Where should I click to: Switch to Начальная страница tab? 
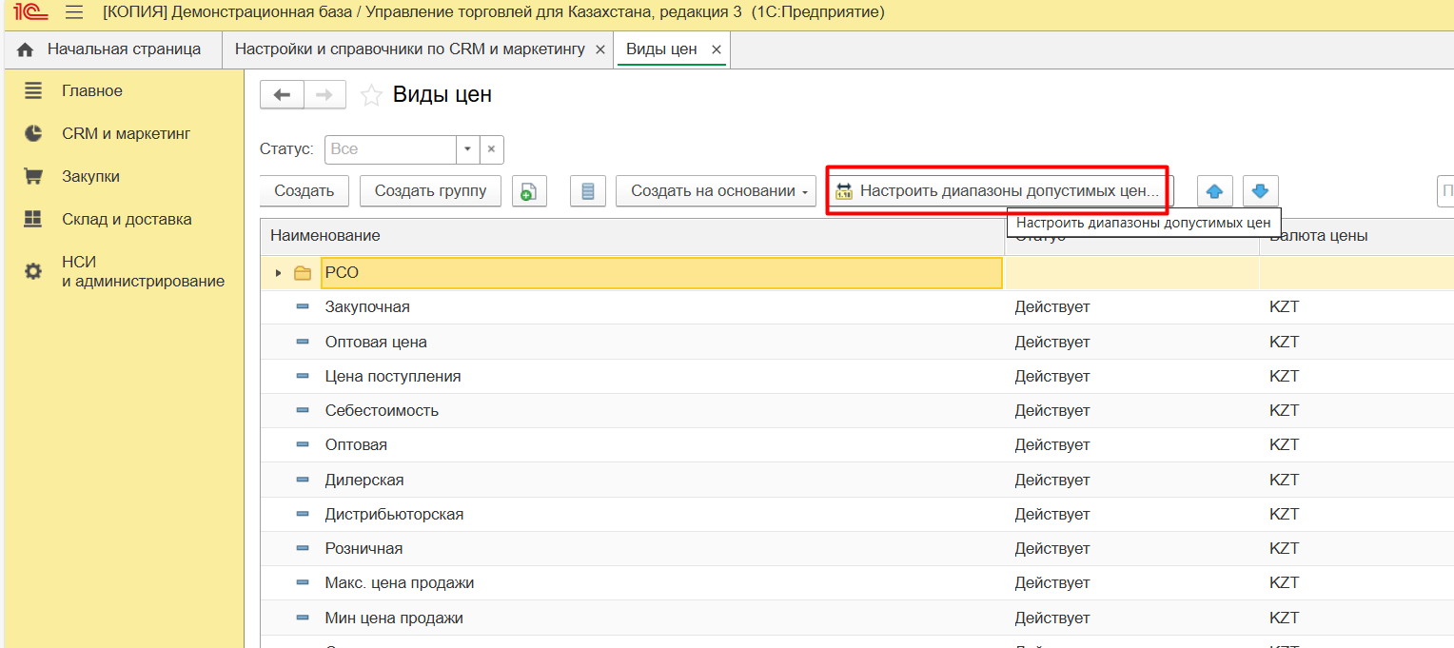point(112,49)
